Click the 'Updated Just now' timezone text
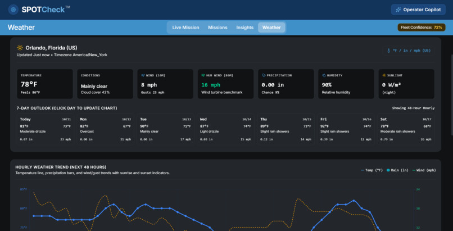 [62, 55]
